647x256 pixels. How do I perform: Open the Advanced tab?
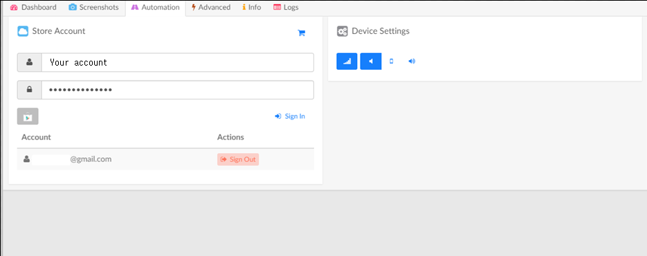(x=211, y=8)
